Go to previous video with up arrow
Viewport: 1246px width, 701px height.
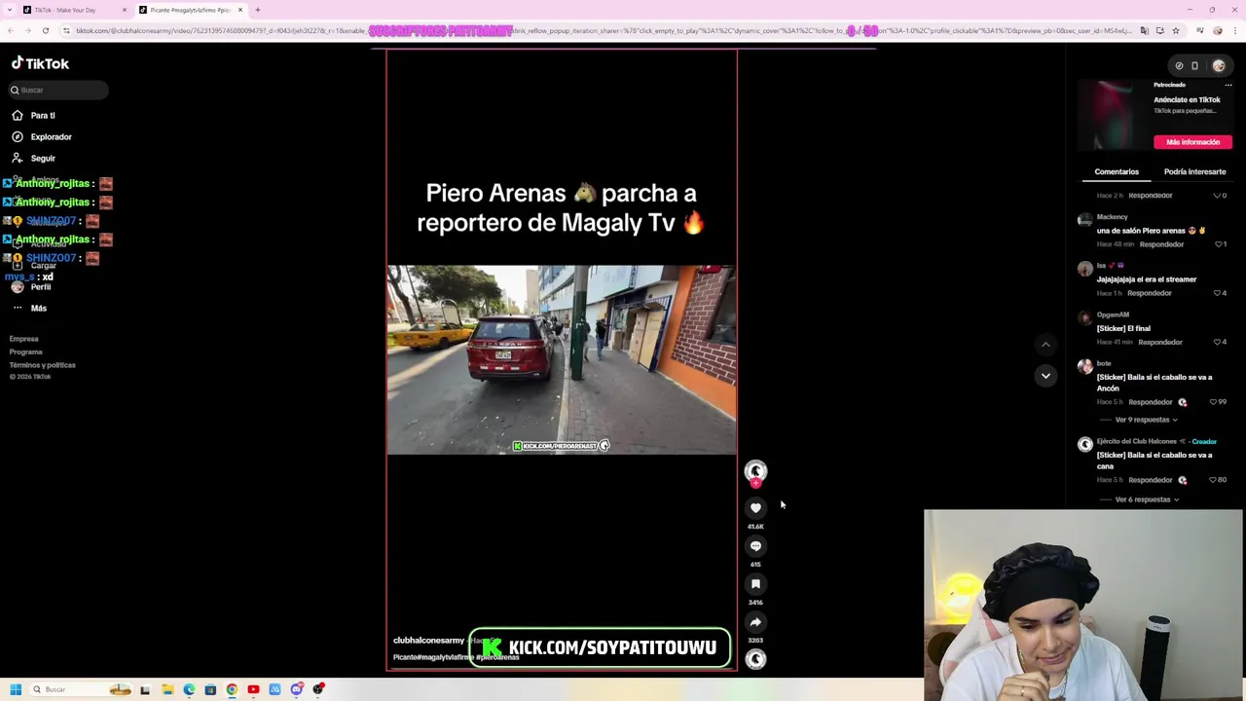(1045, 345)
